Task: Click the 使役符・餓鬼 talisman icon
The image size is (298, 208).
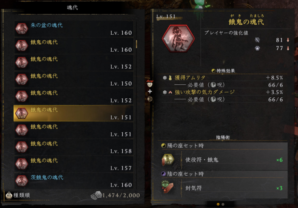Action: coord(168,160)
